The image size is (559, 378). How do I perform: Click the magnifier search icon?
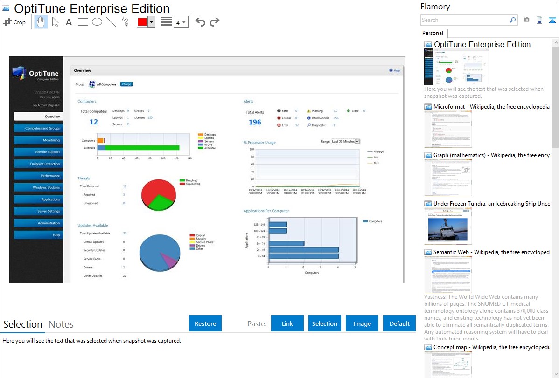pos(512,20)
